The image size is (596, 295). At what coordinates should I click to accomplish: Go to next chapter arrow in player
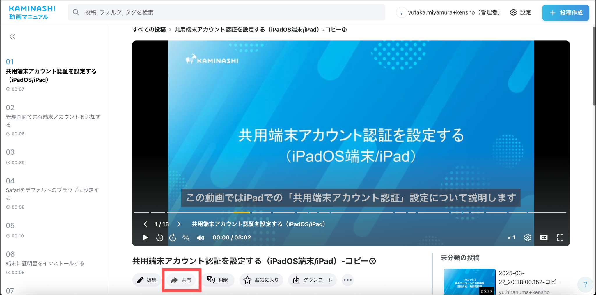[x=179, y=224]
